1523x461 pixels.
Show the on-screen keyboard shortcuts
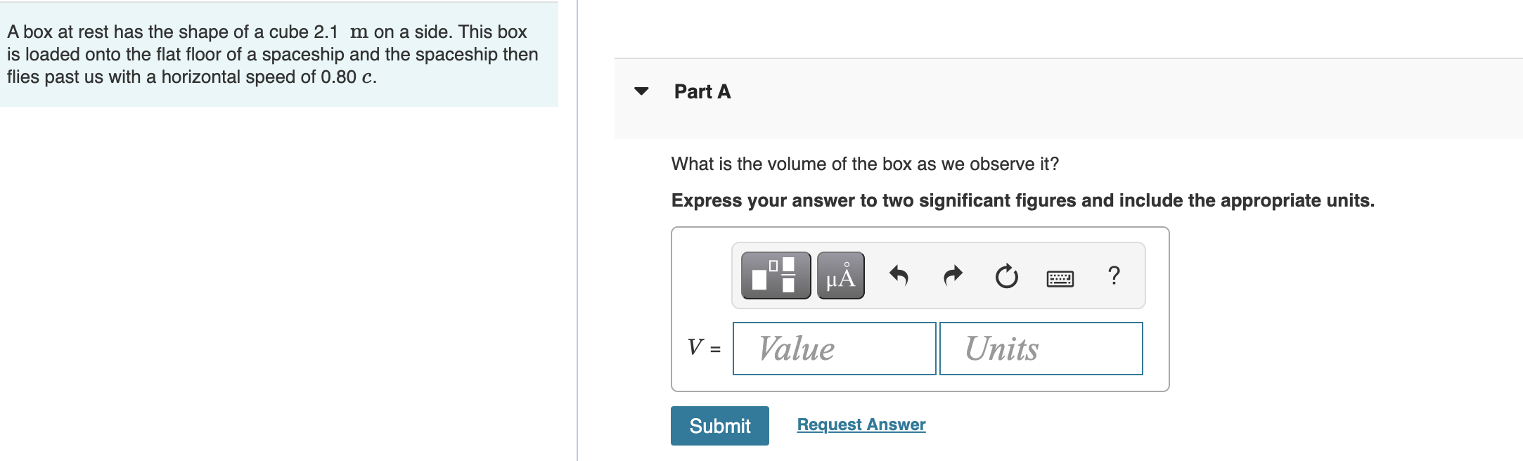(x=1060, y=277)
